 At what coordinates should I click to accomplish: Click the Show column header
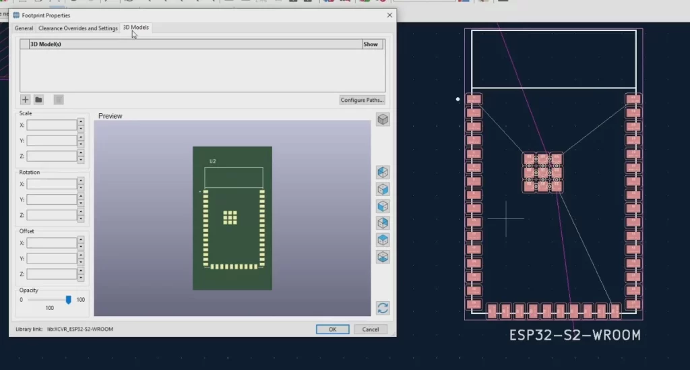coord(373,44)
